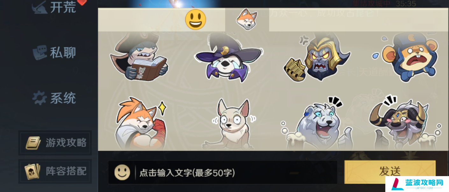Send the orange fox flexing arm sticker
Image resolution: width=449 pixels, height=192 pixels.
[141, 123]
